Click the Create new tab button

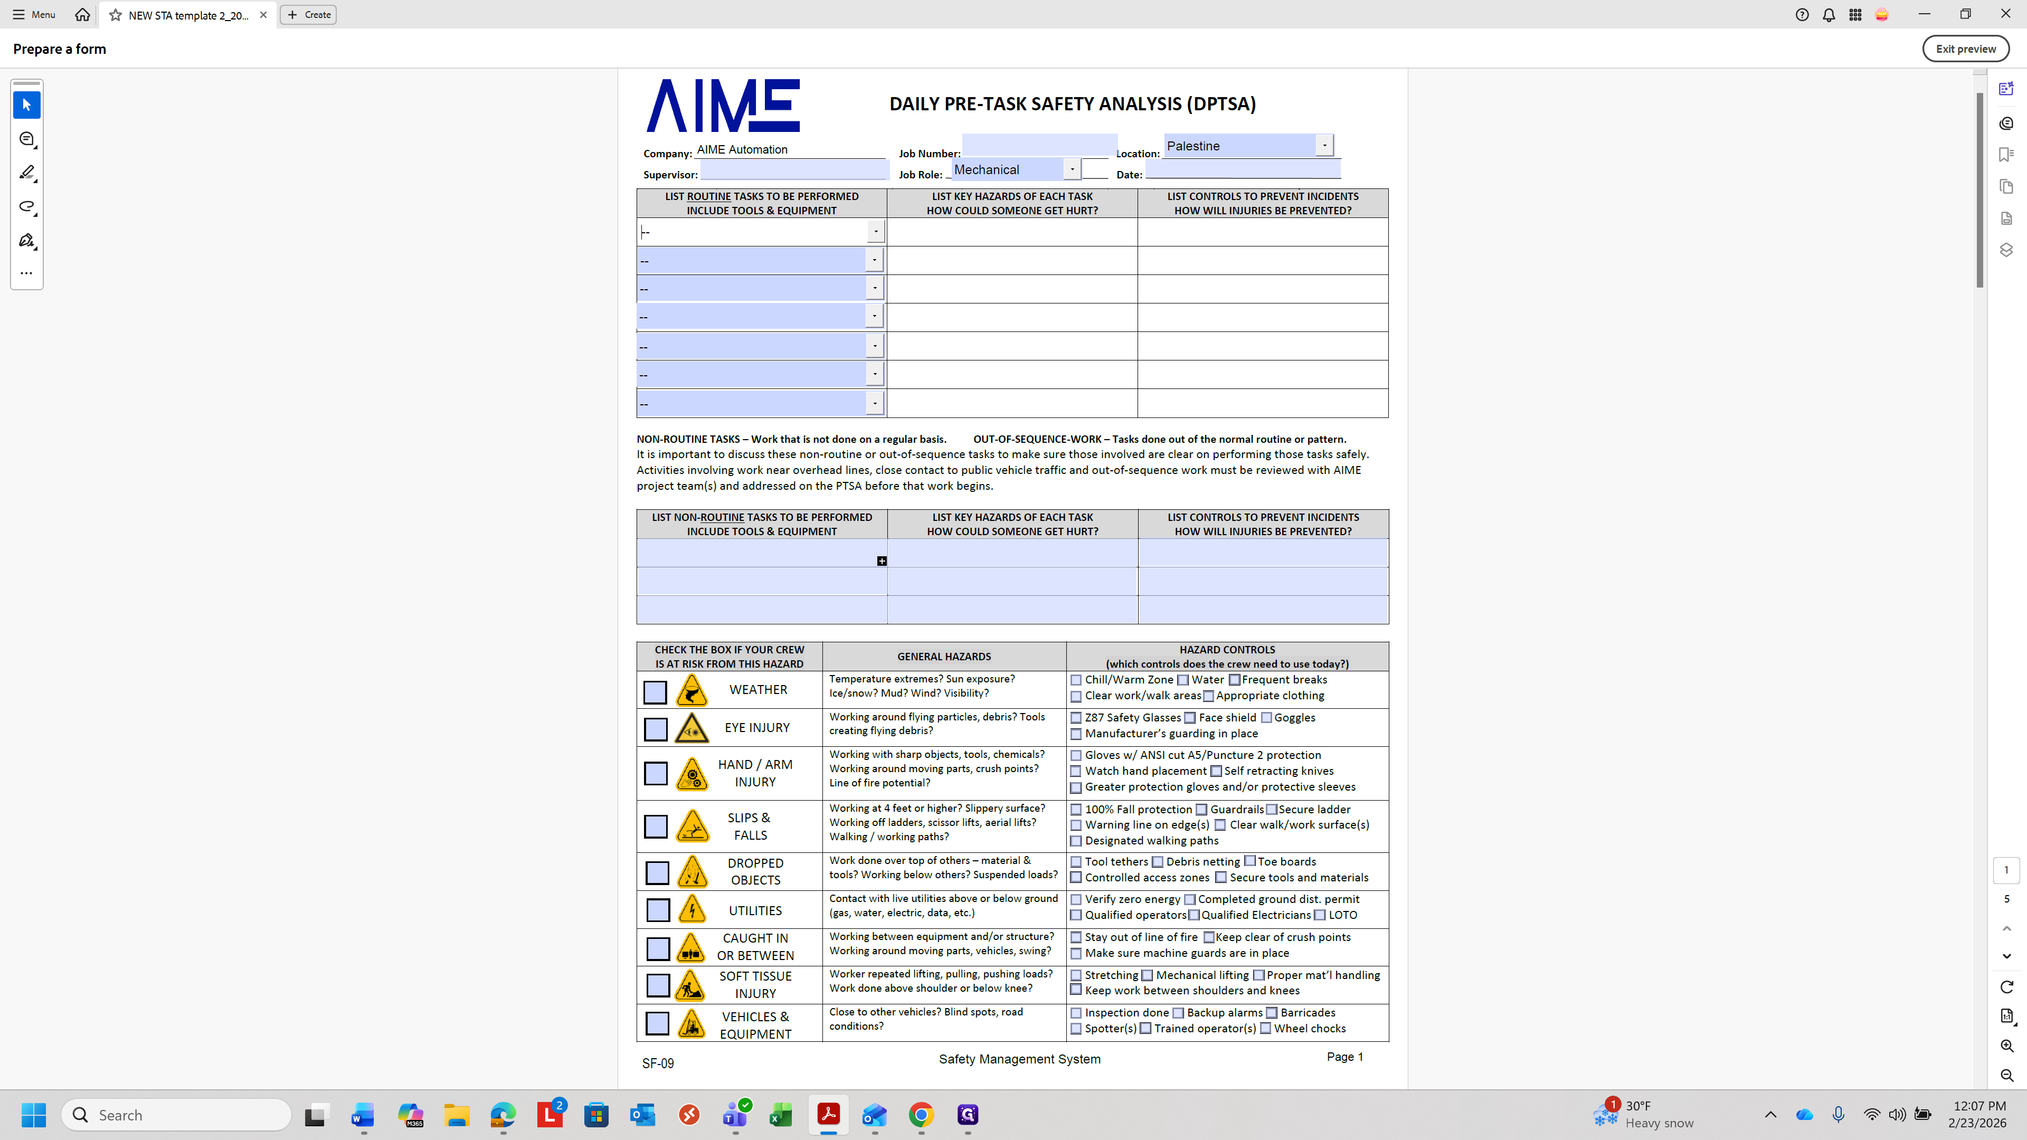(308, 14)
